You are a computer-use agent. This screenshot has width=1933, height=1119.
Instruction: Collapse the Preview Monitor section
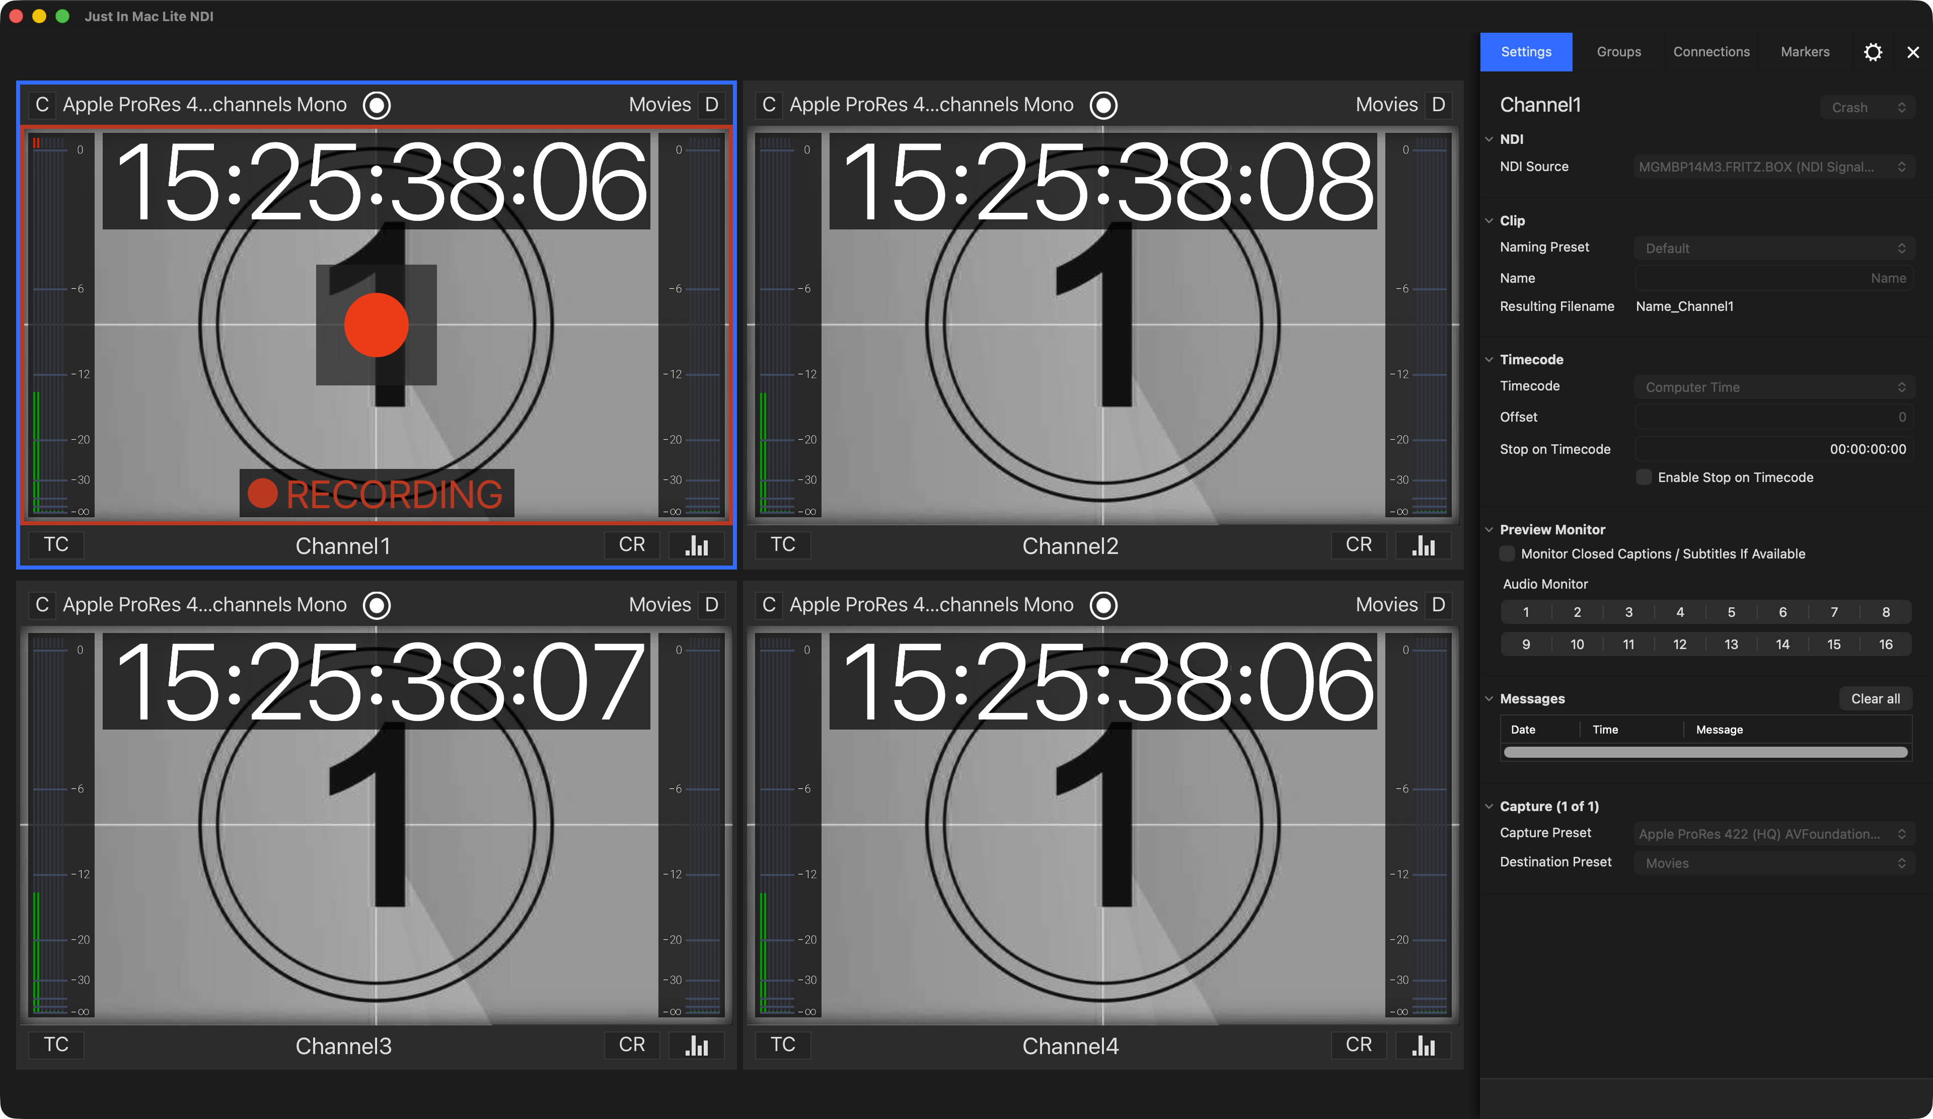point(1489,530)
